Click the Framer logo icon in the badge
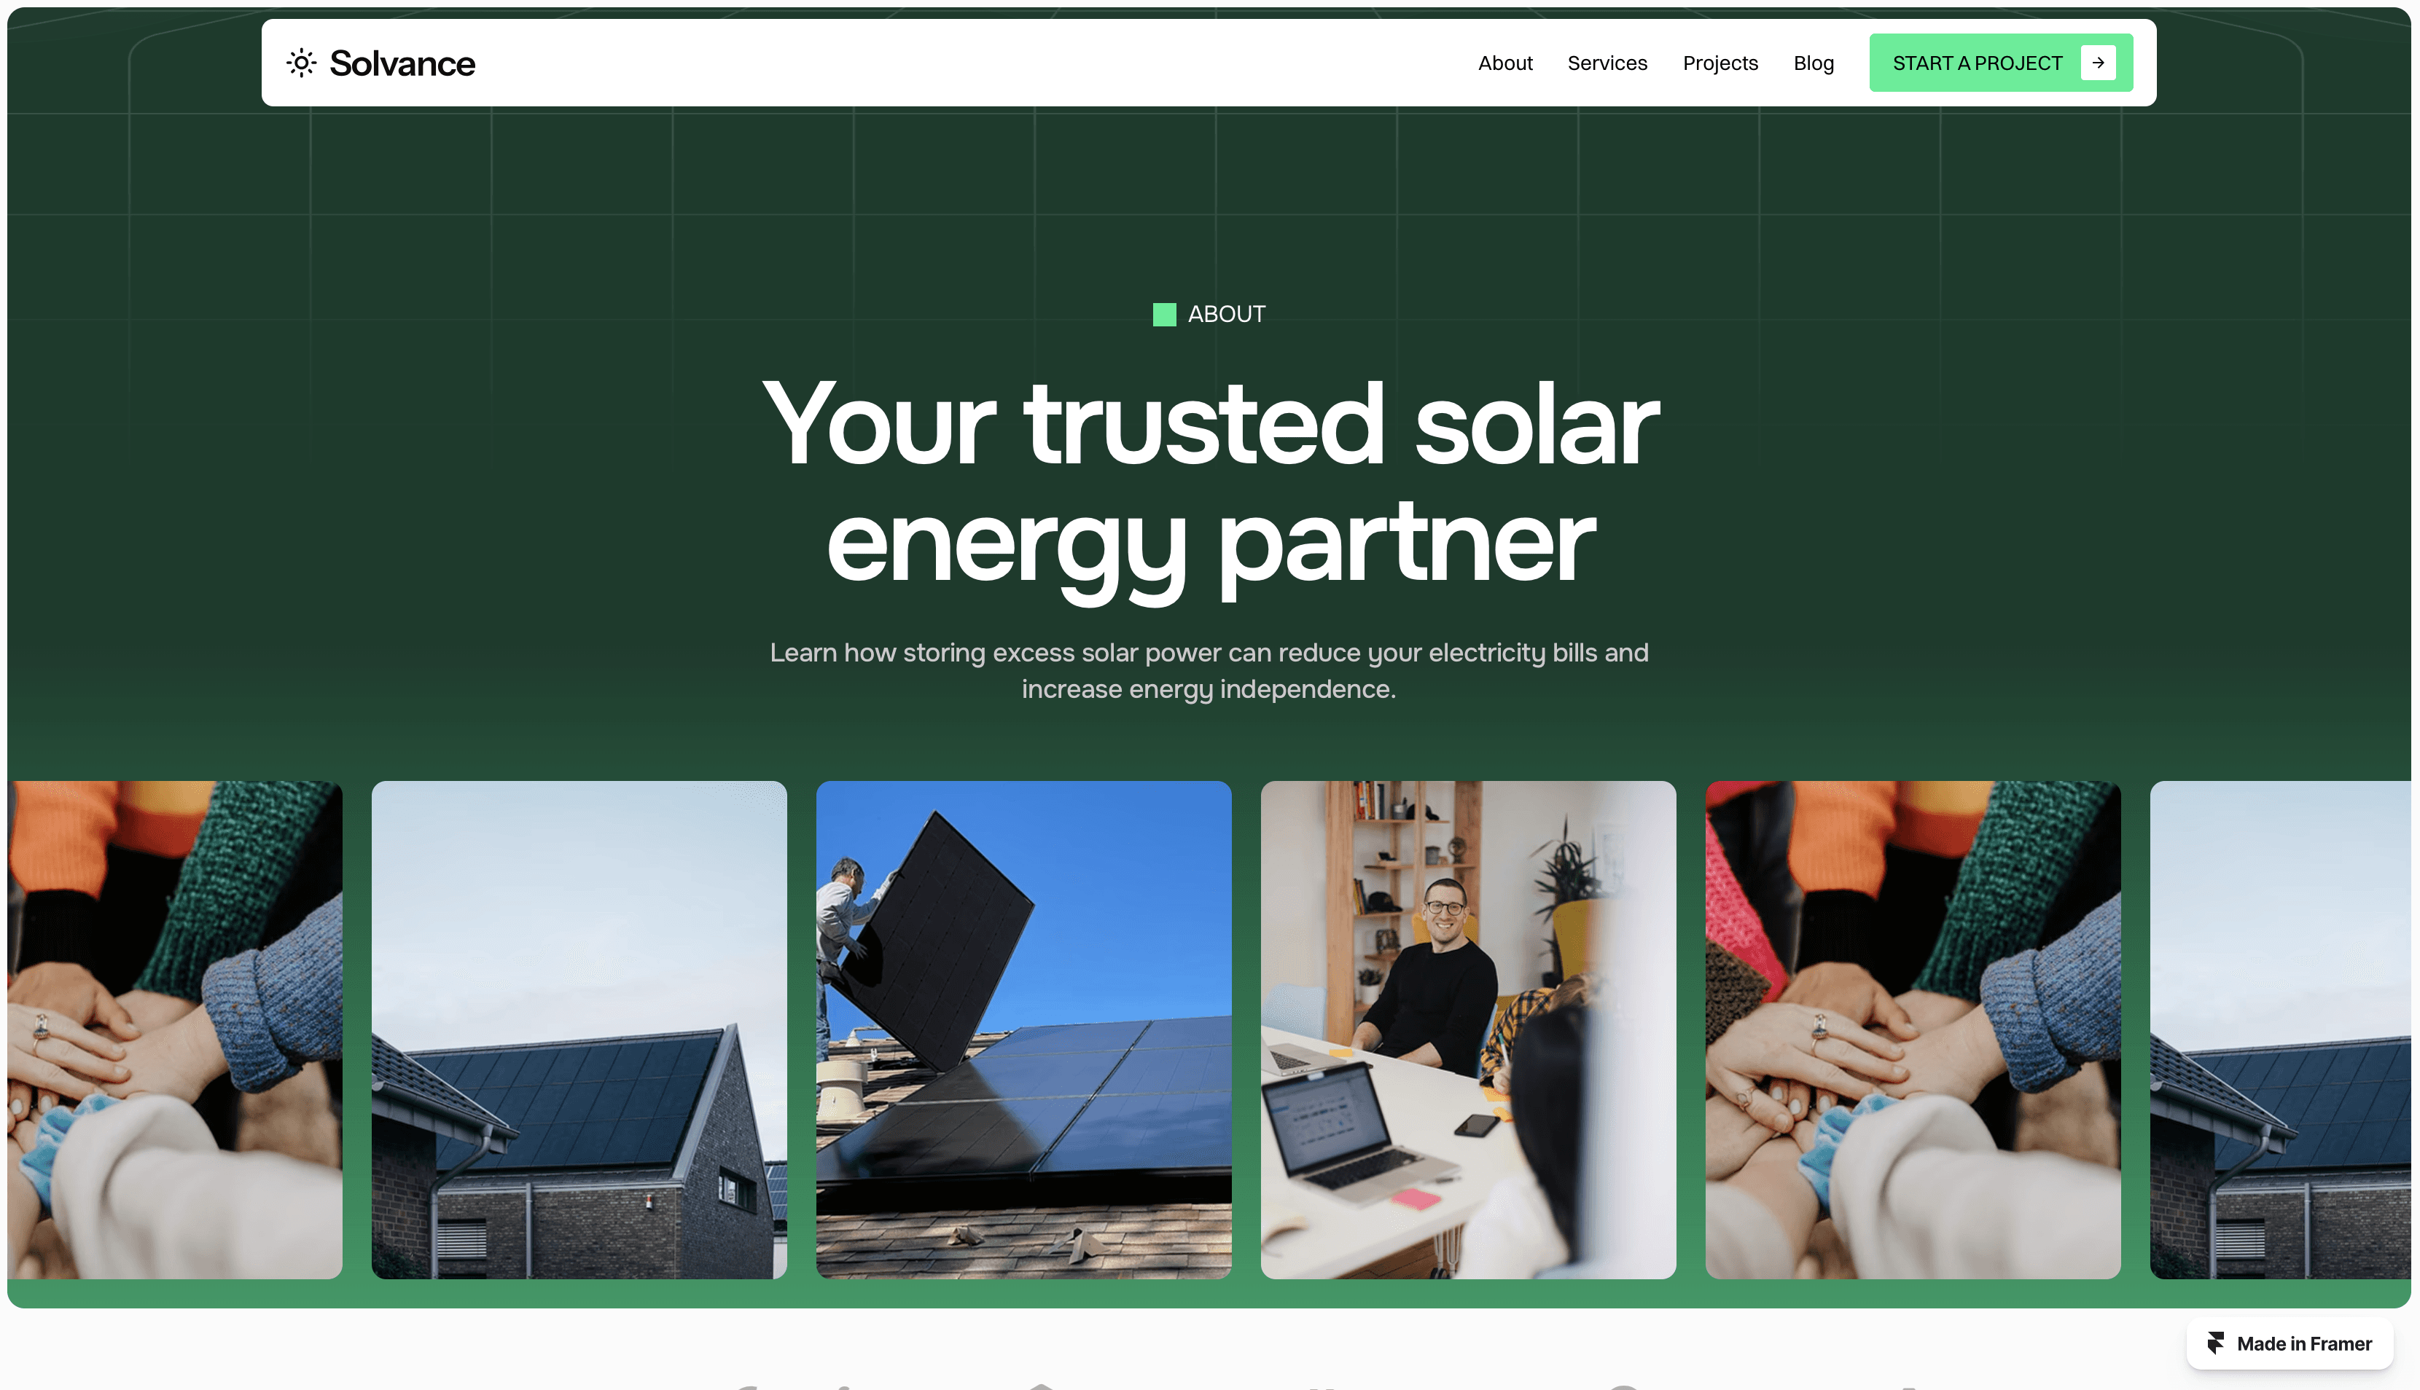Viewport: 2420px width, 1390px height. (x=2214, y=1343)
